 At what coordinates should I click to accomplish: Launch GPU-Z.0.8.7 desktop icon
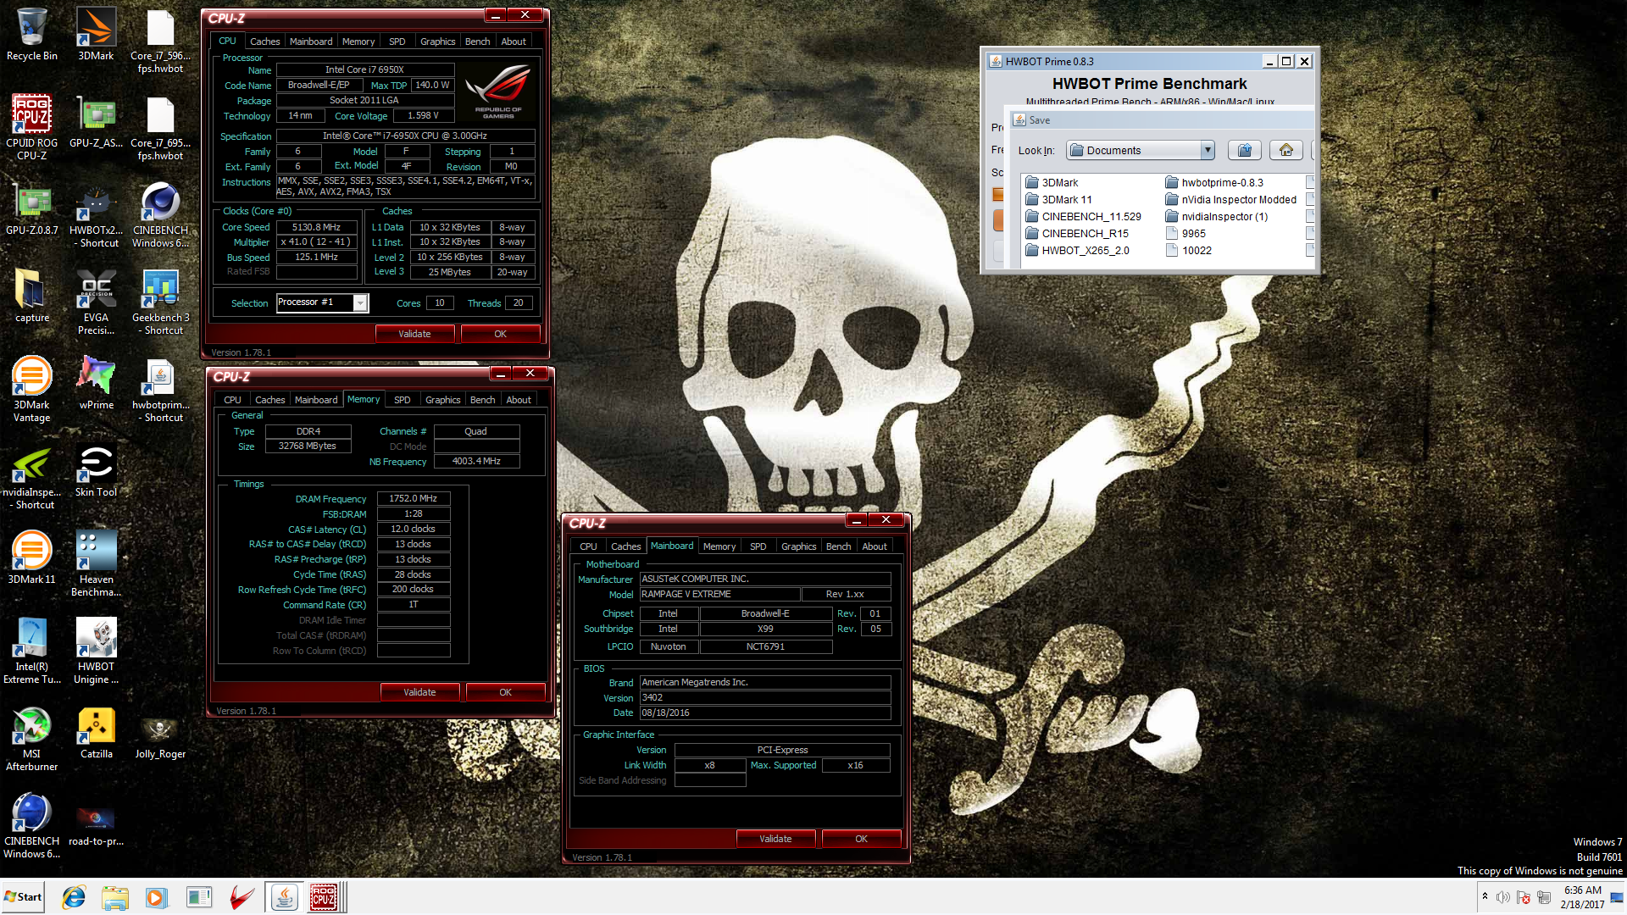click(32, 208)
